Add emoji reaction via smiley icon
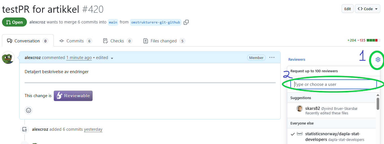The image size is (384, 144). [29, 110]
